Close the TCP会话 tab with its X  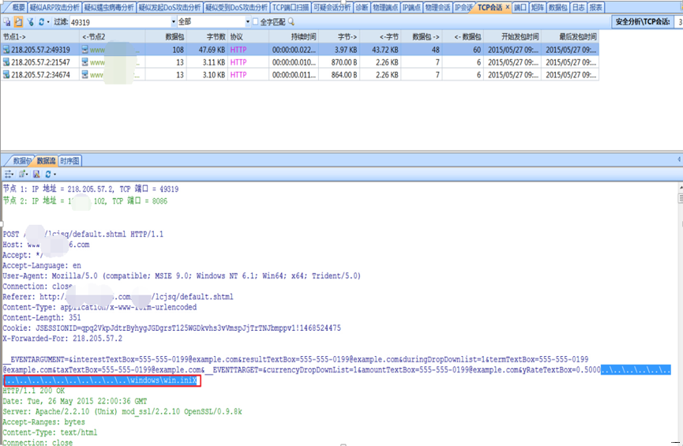tap(507, 8)
